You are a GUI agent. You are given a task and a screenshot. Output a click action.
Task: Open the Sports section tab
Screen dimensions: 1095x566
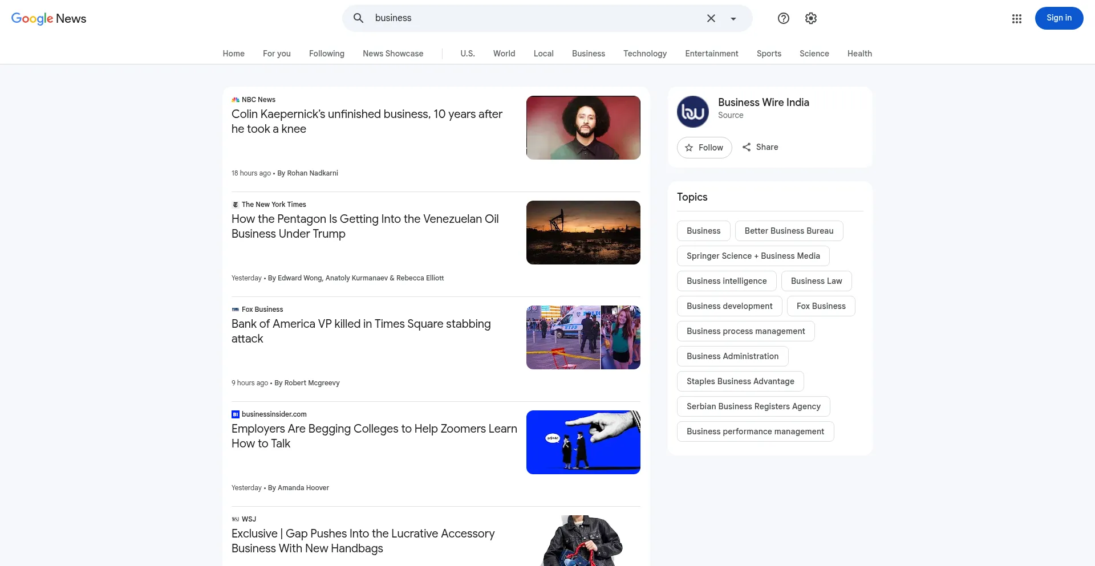click(769, 54)
